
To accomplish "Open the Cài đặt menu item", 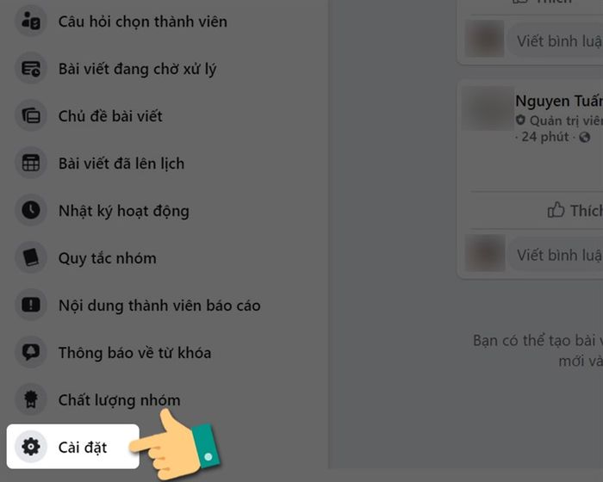I will pyautogui.click(x=73, y=447).
